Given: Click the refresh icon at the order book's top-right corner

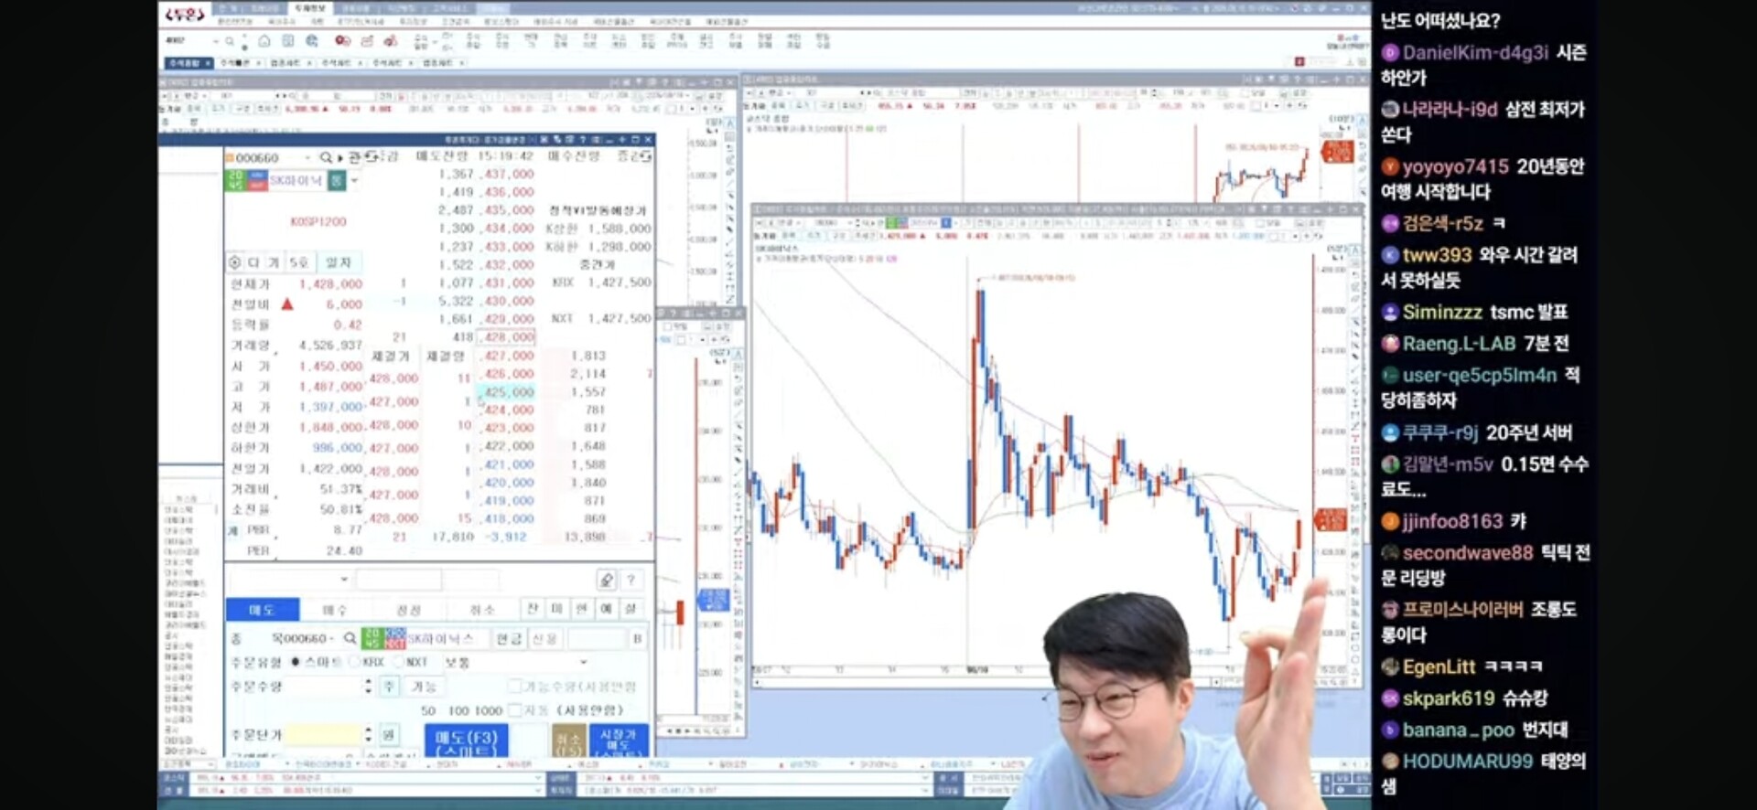Looking at the screenshot, I should pyautogui.click(x=646, y=157).
